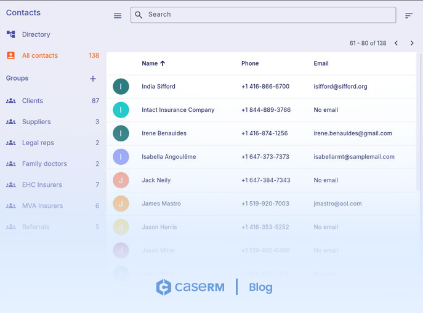Click phone +1 416-866-6700
The height and width of the screenshot is (313, 423).
(x=265, y=87)
